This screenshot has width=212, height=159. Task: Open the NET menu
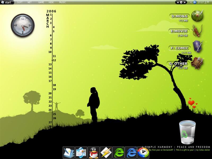tap(29, 2)
